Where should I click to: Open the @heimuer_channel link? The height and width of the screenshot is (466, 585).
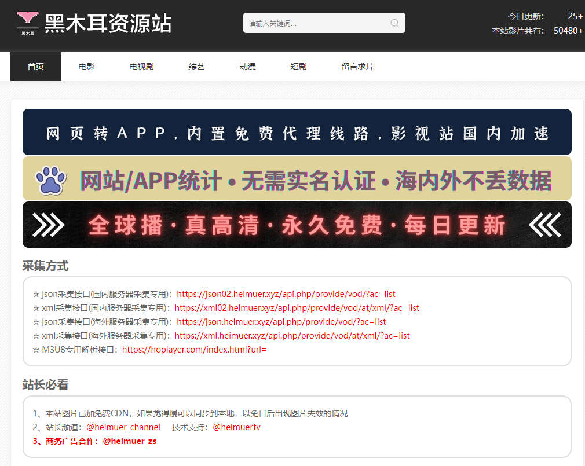[x=123, y=427]
